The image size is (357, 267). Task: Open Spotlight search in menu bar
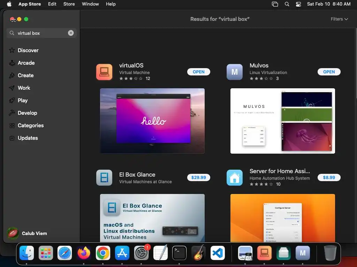click(x=287, y=4)
